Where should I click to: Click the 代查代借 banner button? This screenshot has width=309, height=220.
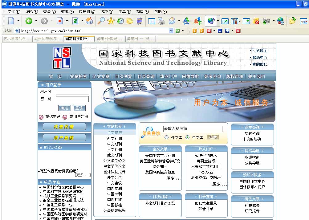tap(64, 127)
